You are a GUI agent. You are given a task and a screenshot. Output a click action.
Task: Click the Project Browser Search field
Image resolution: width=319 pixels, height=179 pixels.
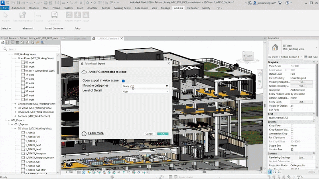(31, 49)
